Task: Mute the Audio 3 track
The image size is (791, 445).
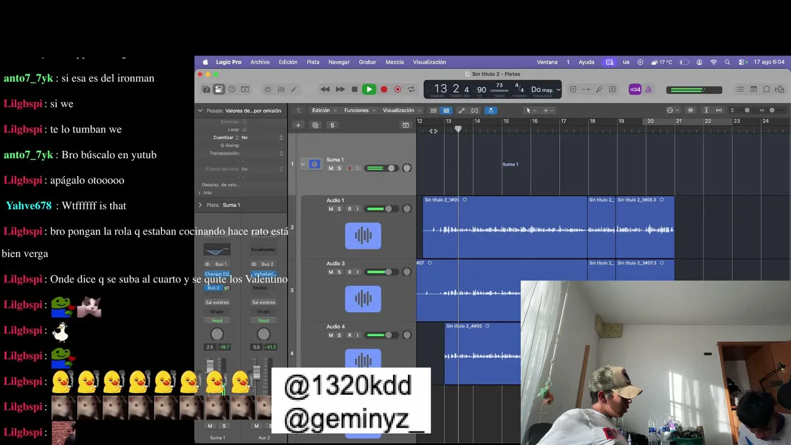Action: click(331, 272)
